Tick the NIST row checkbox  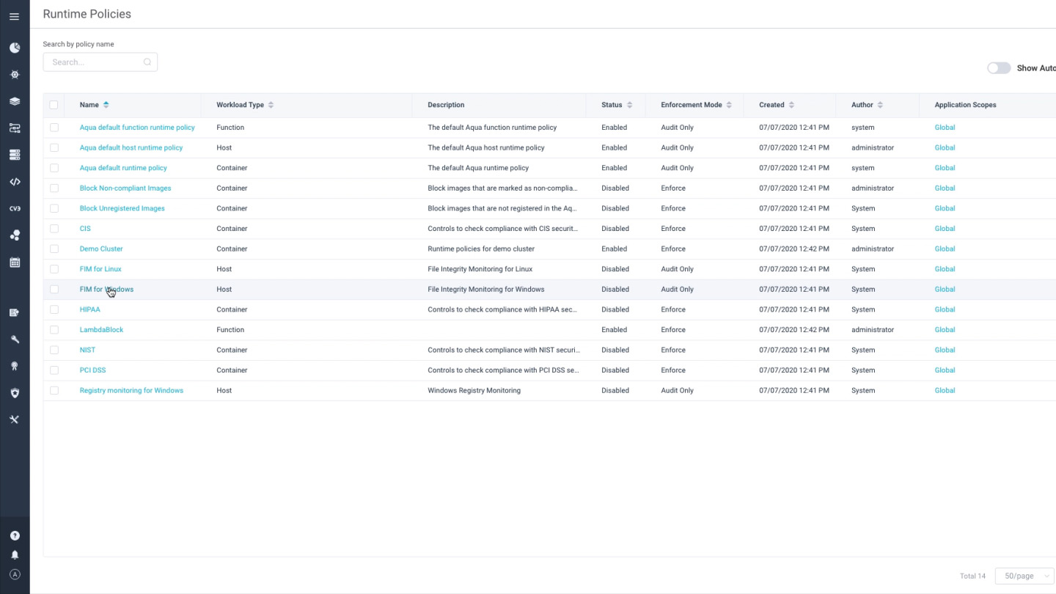pos(54,350)
